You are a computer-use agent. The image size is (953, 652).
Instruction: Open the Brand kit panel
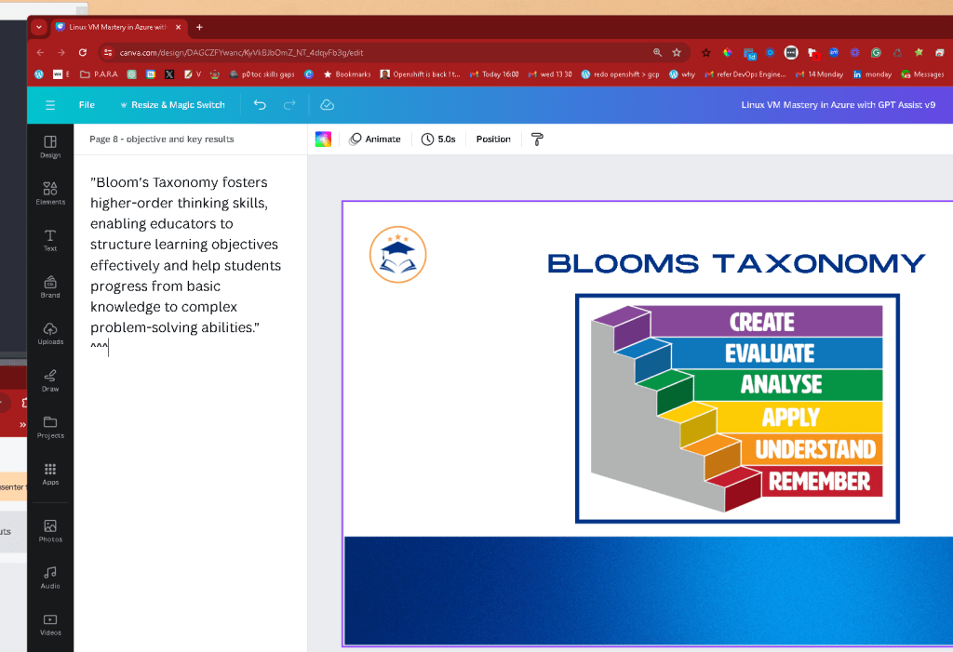pyautogui.click(x=50, y=286)
